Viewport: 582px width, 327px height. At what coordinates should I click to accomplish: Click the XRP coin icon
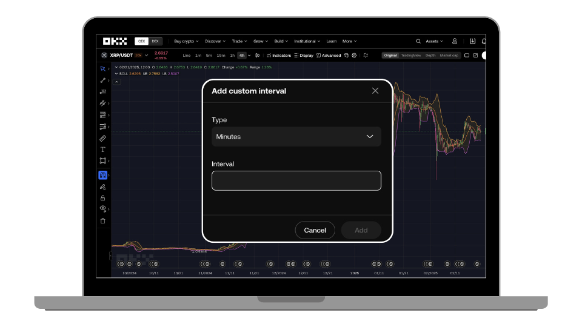104,55
